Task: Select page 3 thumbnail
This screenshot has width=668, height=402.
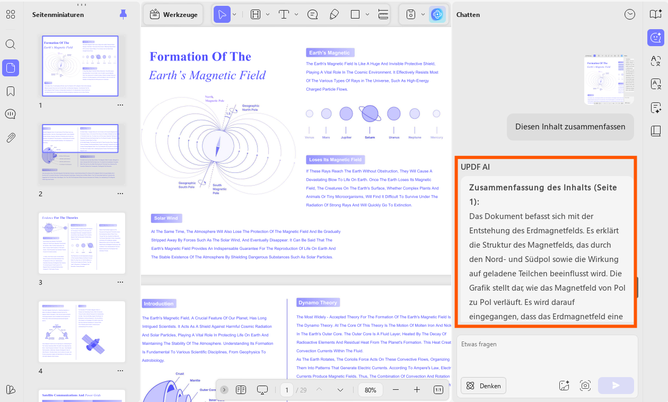Action: (x=82, y=243)
